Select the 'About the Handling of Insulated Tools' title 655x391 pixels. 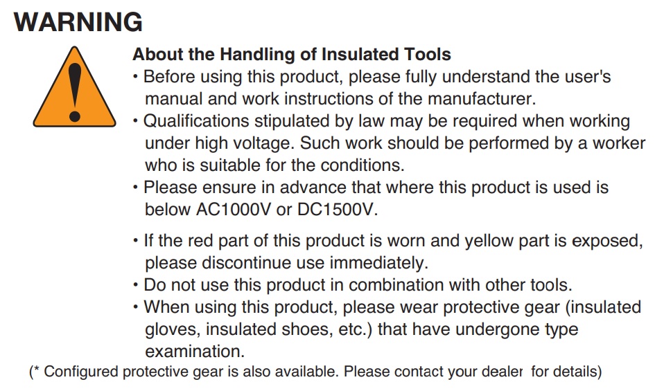click(x=291, y=54)
